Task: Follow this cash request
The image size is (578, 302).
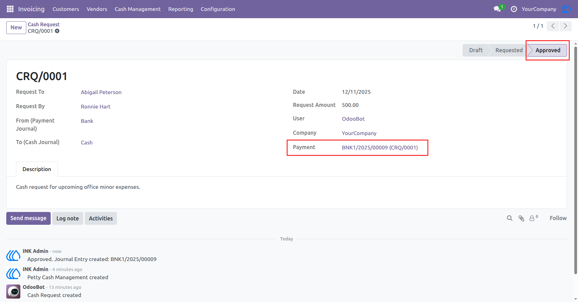Action: 558,218
